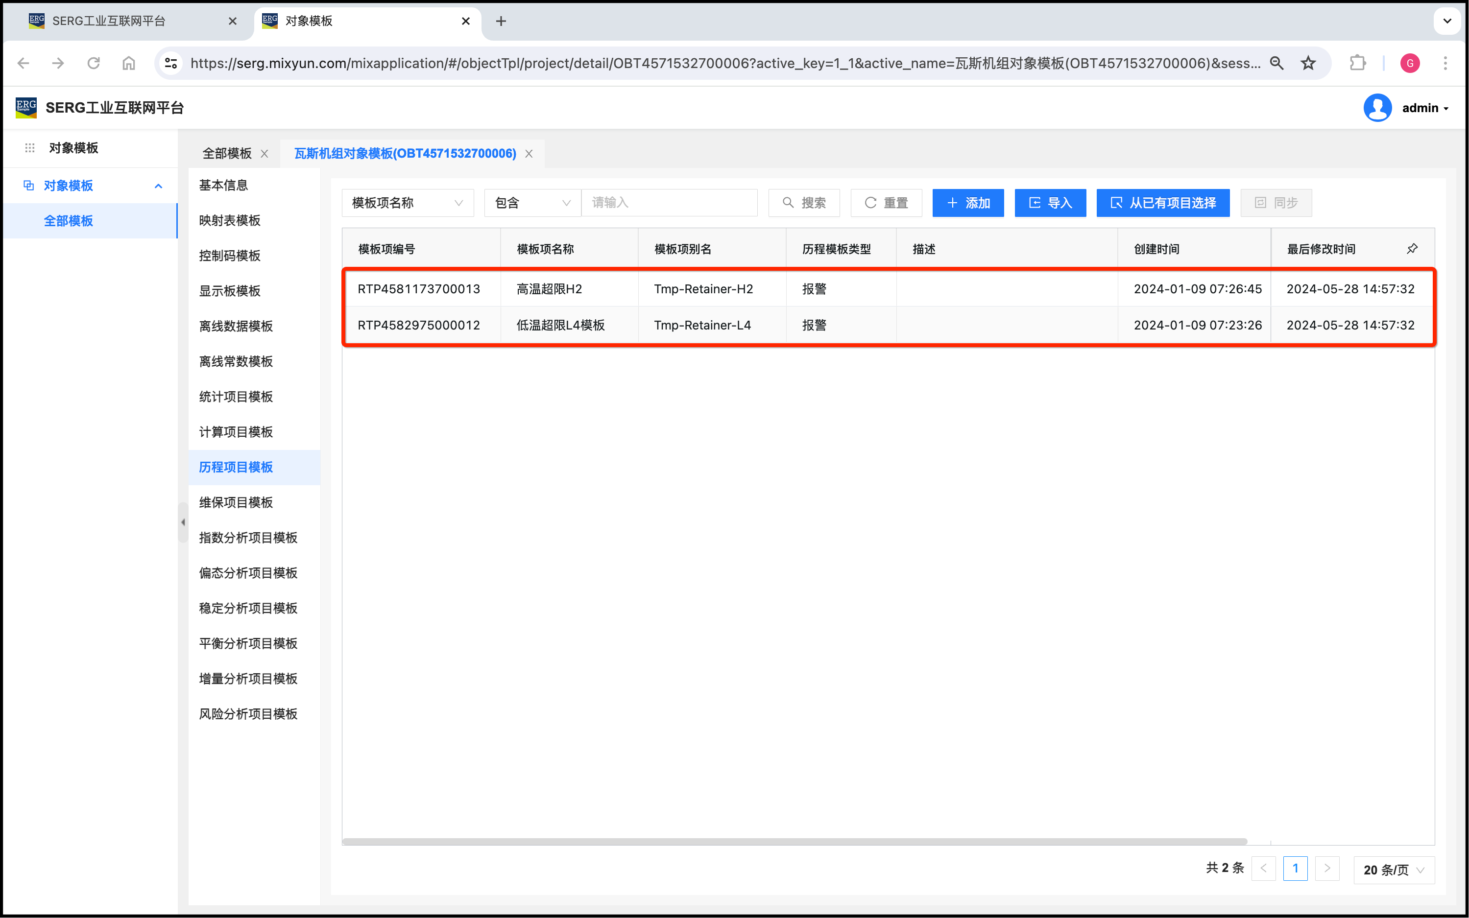Viewport: 1469px width, 918px height.
Task: Click the zoom magnifier icon in address bar
Action: tap(1276, 63)
